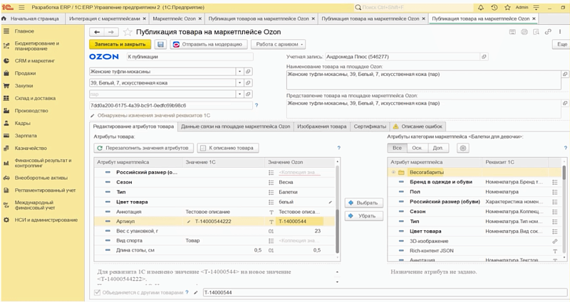Open Сертификаты tab
This screenshot has height=302, width=570.
(370, 126)
